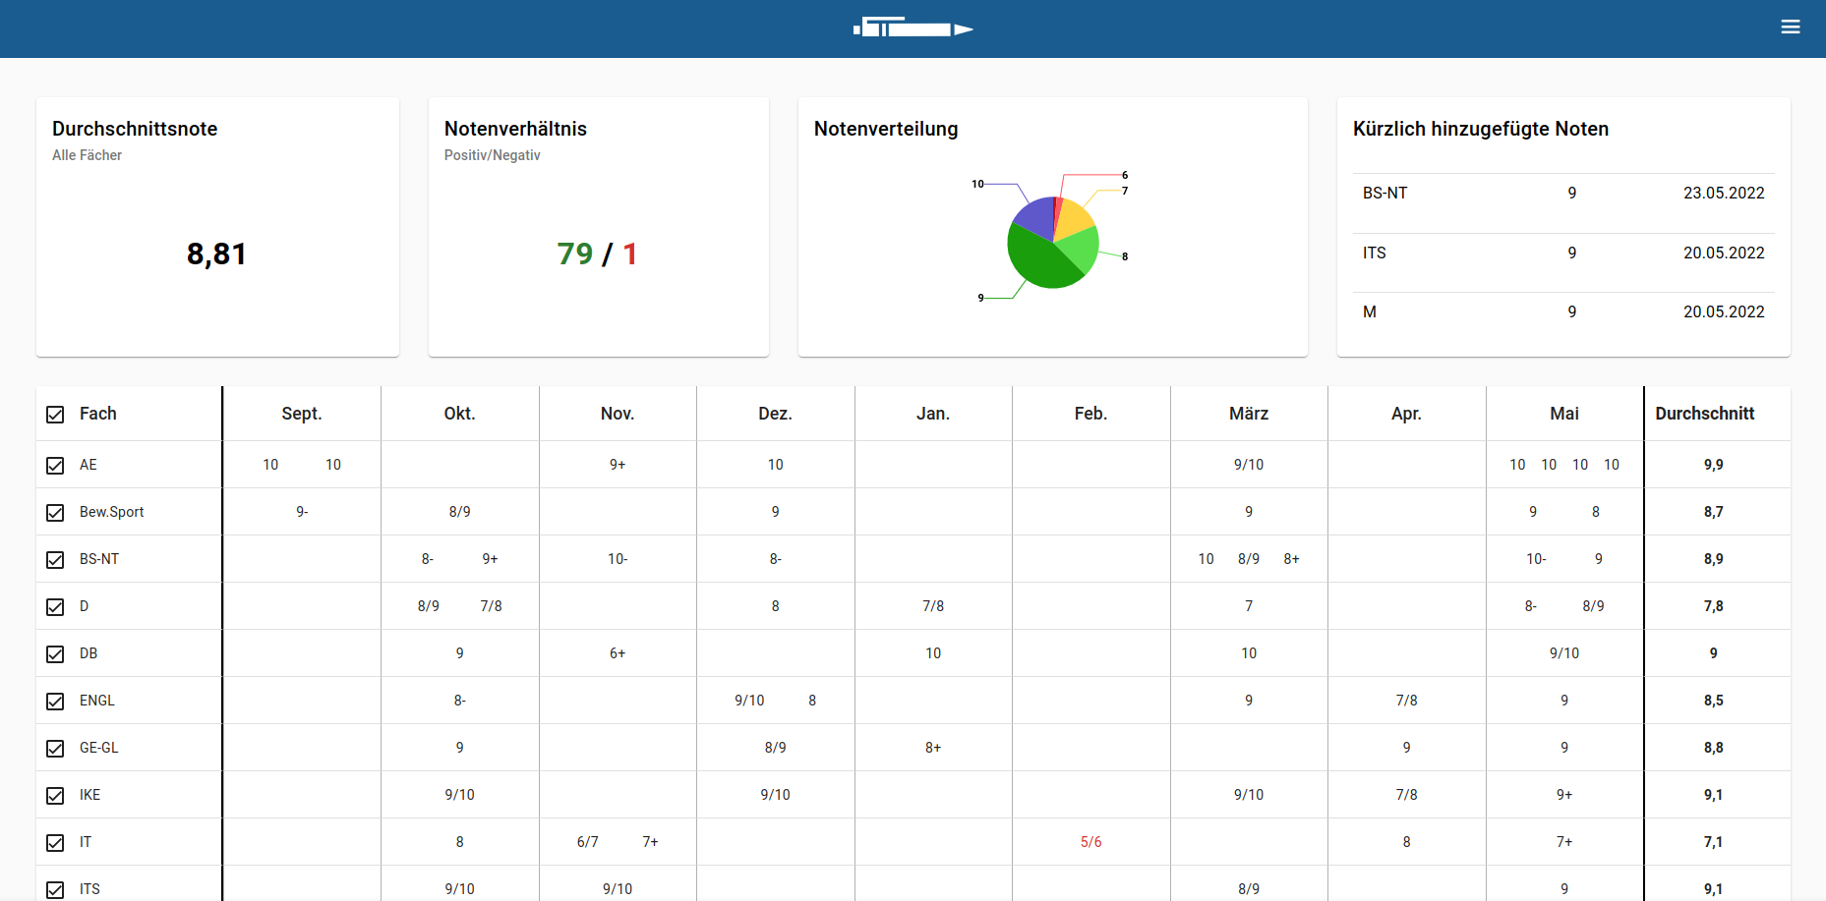The width and height of the screenshot is (1826, 901).
Task: Toggle the ENGL row checkbox
Action: 55,702
